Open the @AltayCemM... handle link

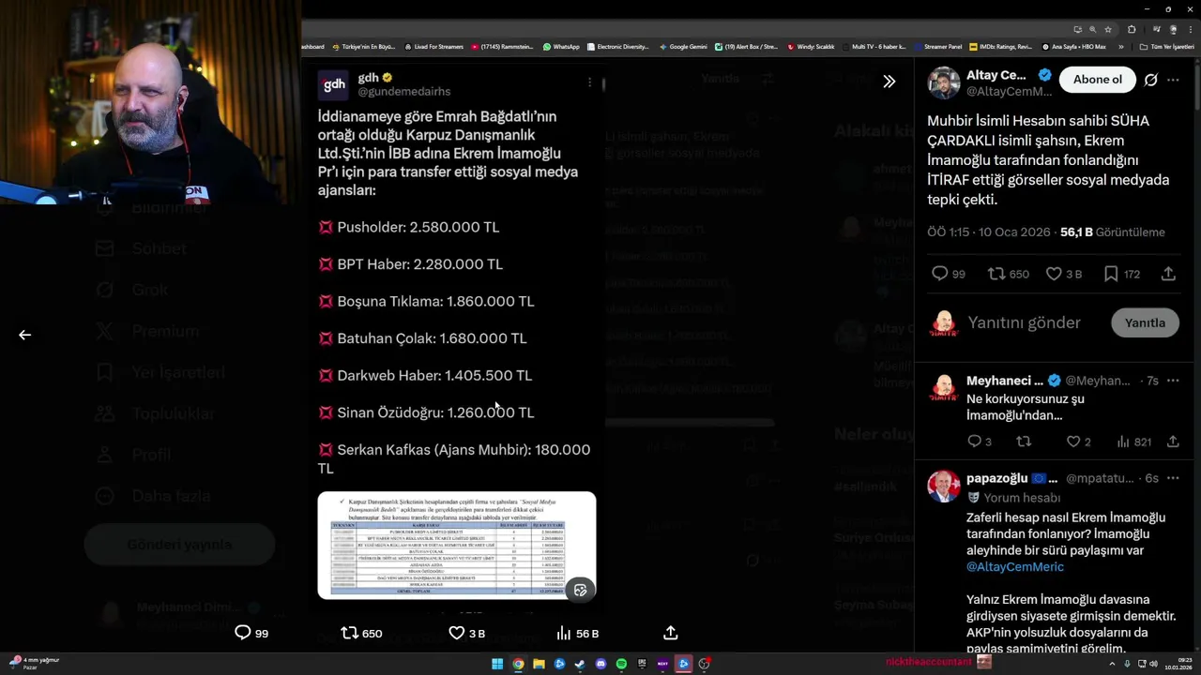[x=1010, y=91]
